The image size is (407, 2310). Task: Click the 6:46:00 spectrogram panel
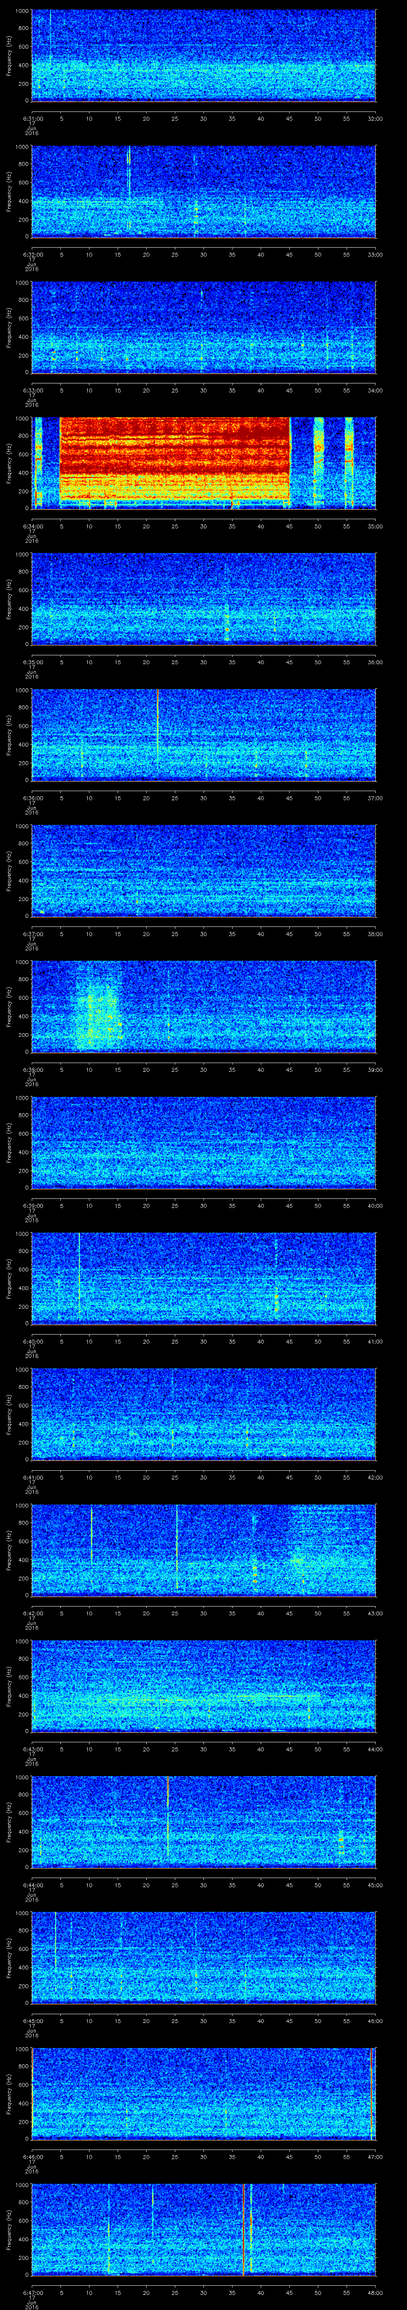pyautogui.click(x=204, y=2094)
